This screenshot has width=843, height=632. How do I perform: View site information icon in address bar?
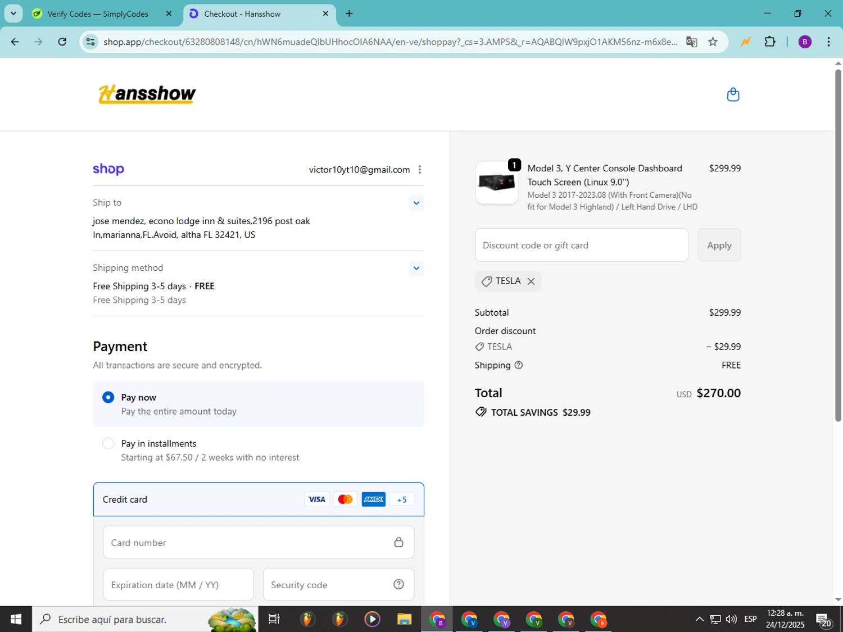tap(90, 42)
